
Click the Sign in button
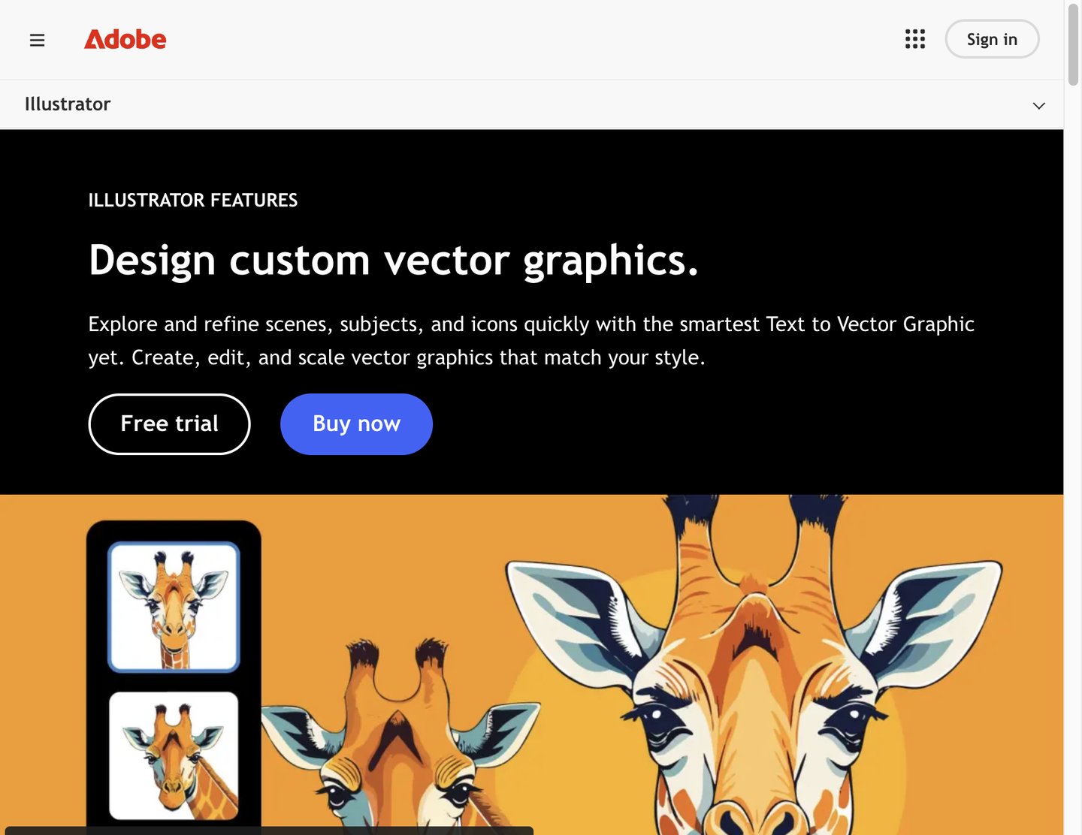tap(992, 39)
